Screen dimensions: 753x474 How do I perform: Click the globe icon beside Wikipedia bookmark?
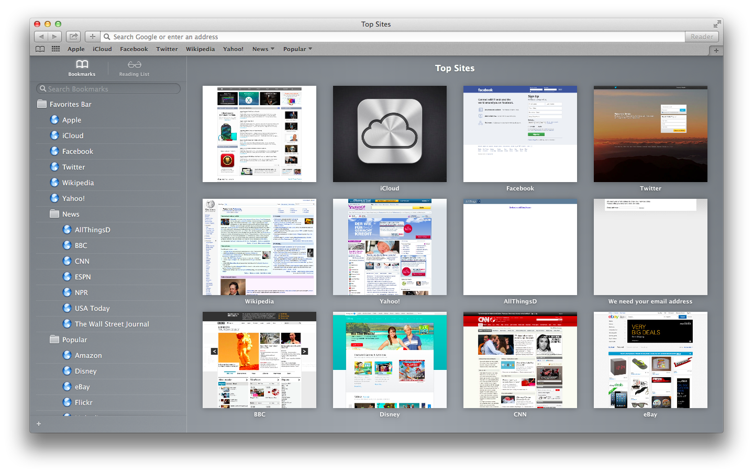(x=54, y=183)
